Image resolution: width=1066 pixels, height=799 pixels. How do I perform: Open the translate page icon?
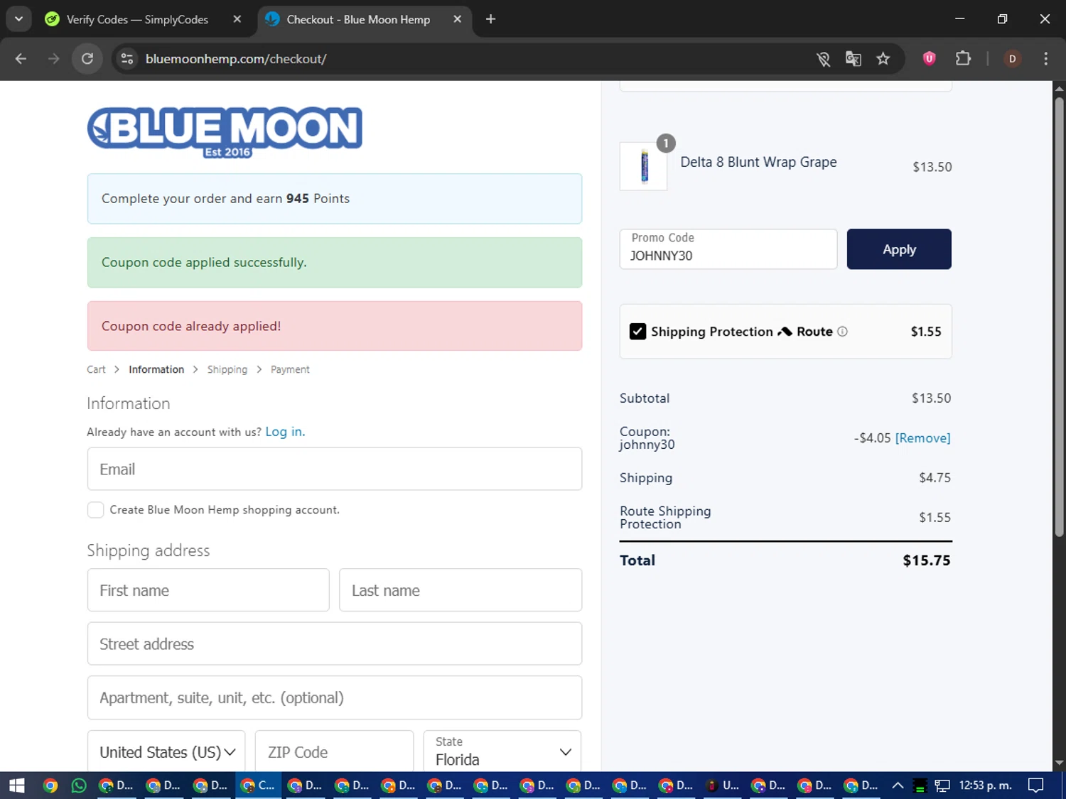854,59
